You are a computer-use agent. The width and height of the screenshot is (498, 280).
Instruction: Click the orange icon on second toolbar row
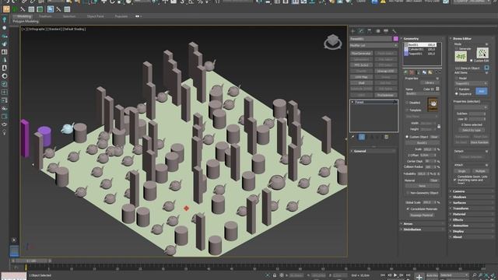(x=6, y=9)
